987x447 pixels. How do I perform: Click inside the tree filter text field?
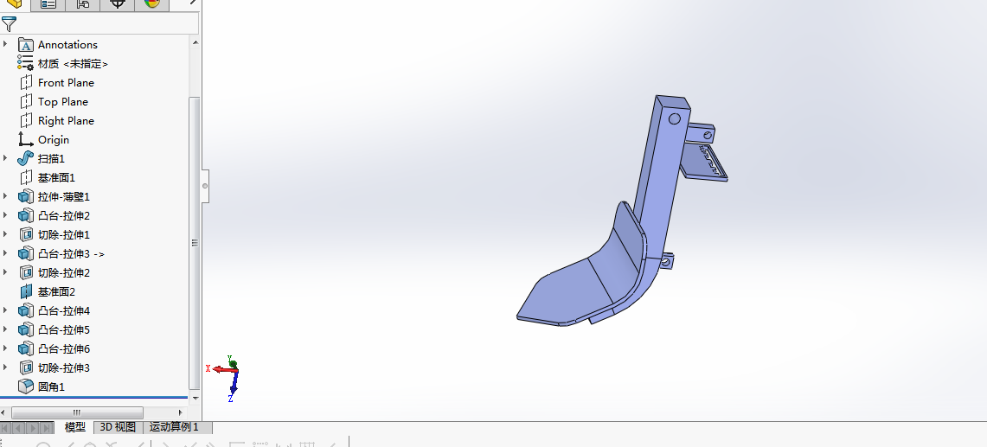click(108, 24)
